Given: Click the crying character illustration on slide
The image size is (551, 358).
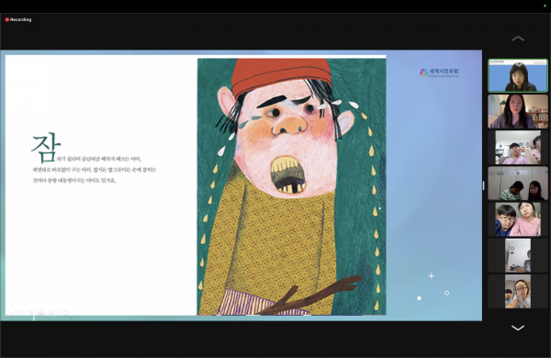Looking at the screenshot, I should [292, 186].
